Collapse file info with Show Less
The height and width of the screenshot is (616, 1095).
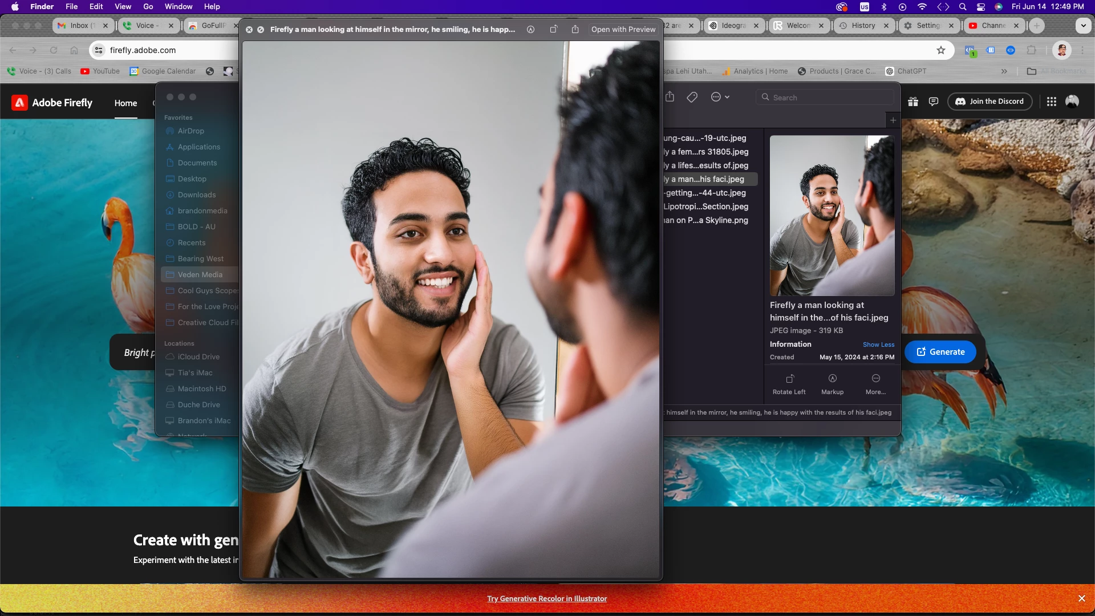tap(878, 345)
